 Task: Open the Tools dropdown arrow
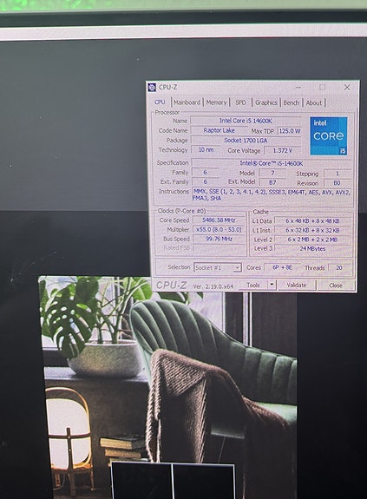272,285
